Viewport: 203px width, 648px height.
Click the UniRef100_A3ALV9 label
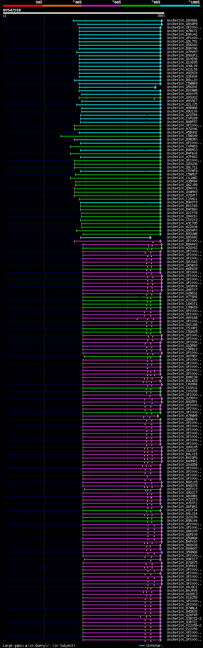point(182,66)
